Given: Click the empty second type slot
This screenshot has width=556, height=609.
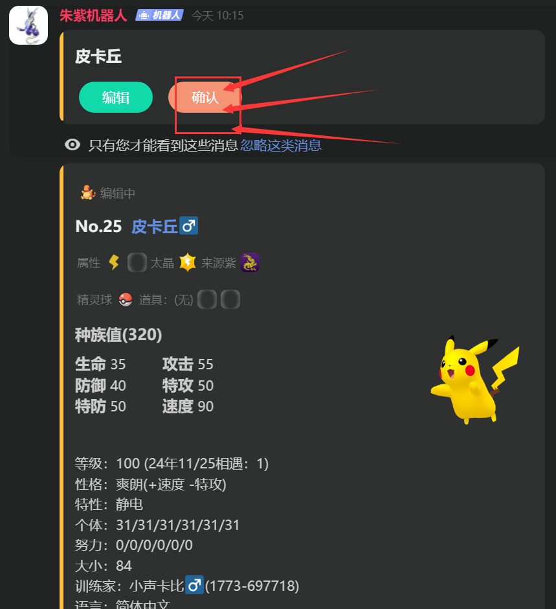Looking at the screenshot, I should [x=137, y=262].
